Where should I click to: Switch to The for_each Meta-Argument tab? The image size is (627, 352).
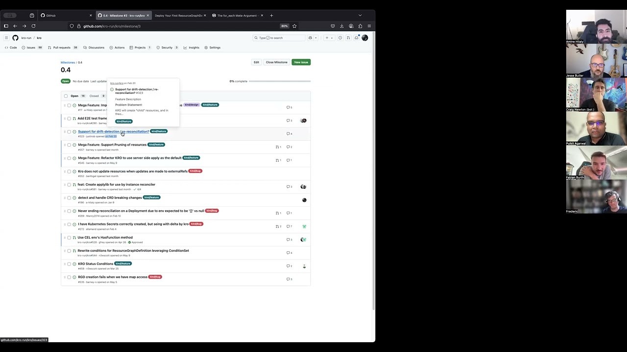tap(238, 15)
